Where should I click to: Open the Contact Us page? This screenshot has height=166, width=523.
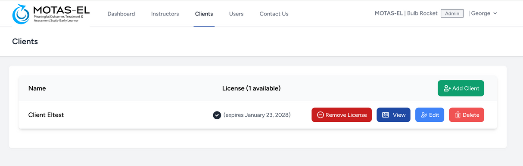274,14
